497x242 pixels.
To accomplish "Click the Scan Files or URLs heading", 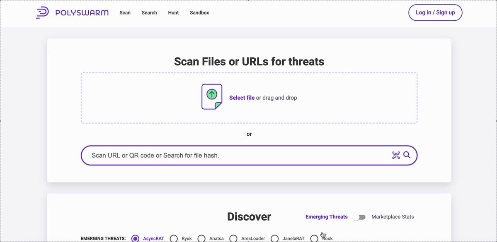I will point(249,61).
